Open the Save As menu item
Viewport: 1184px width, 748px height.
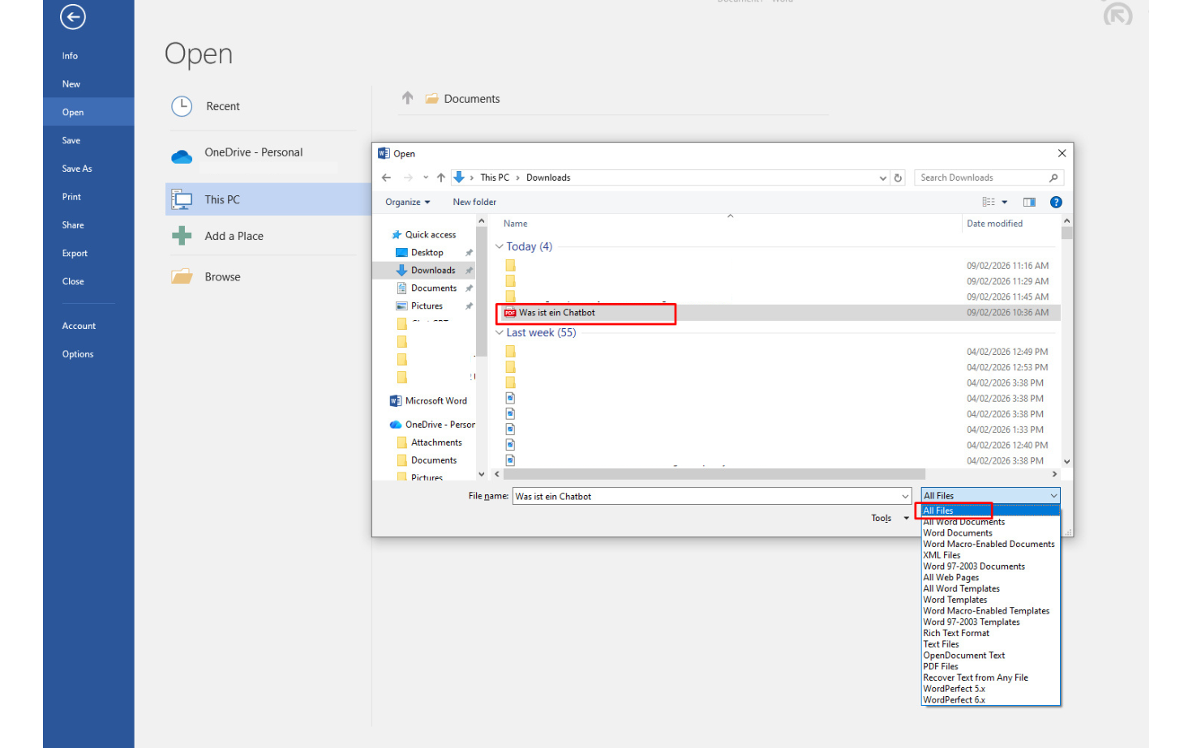[x=77, y=168]
